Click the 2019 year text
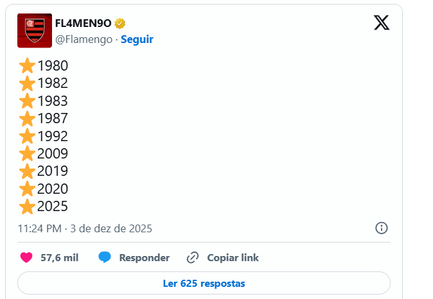433x299 pixels. pos(53,171)
